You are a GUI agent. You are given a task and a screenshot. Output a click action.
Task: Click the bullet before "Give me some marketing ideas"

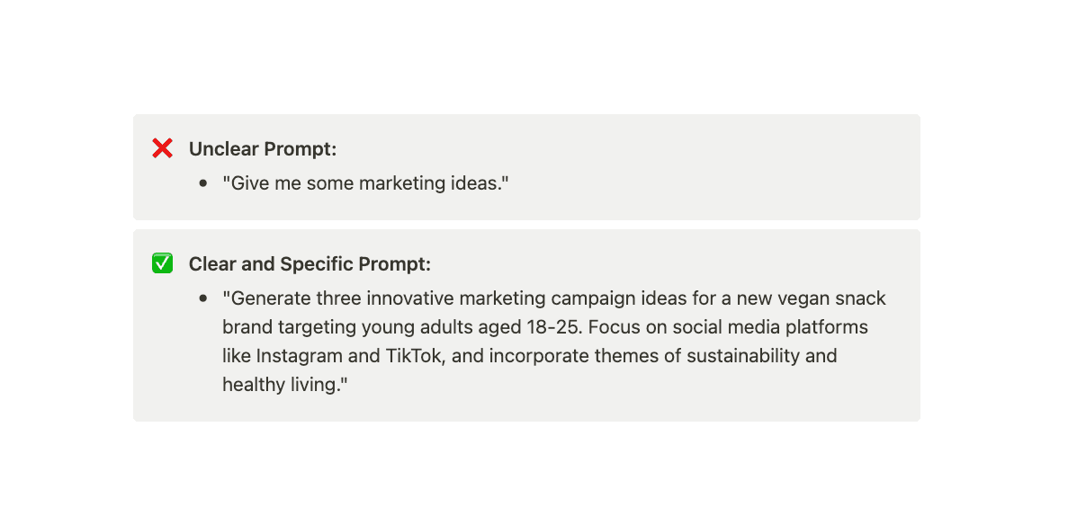(x=203, y=183)
